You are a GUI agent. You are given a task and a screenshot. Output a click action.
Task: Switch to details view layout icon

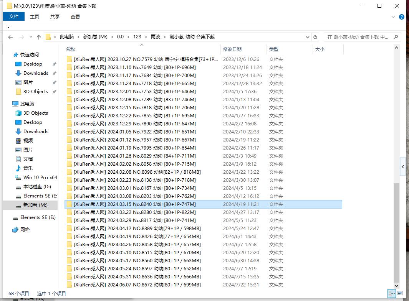(x=392, y=293)
